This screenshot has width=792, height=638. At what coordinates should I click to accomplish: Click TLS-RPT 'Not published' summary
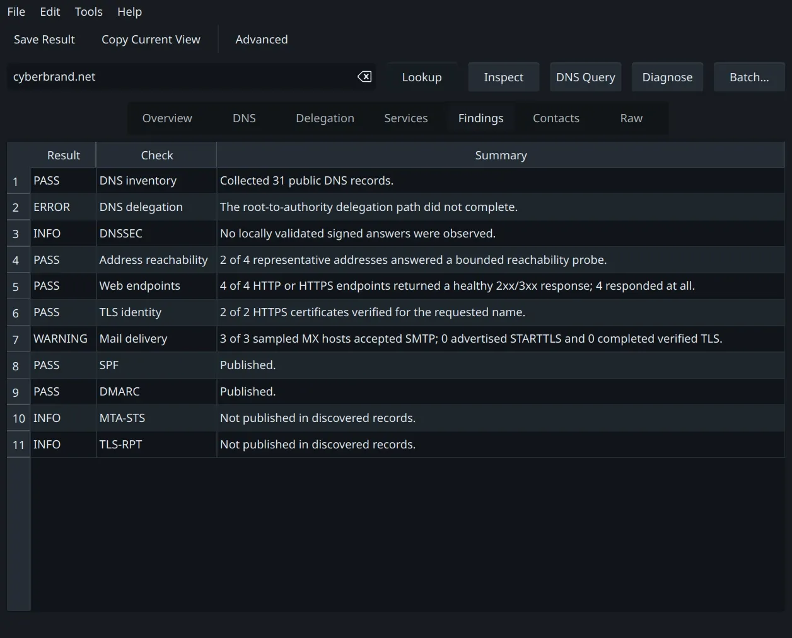(501, 445)
